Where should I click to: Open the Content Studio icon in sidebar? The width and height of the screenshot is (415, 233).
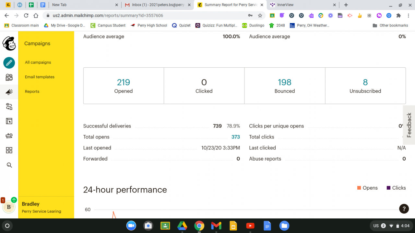(9, 136)
